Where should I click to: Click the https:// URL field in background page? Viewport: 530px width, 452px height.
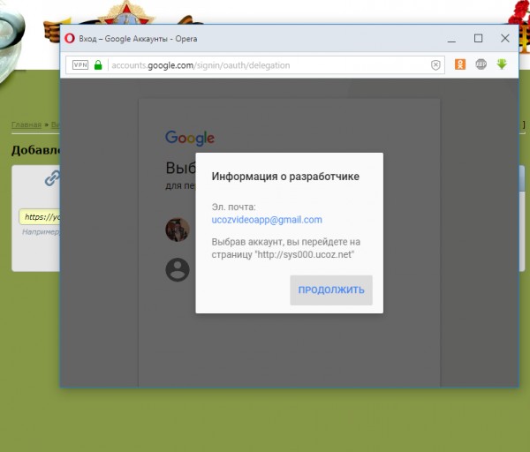[x=40, y=217]
